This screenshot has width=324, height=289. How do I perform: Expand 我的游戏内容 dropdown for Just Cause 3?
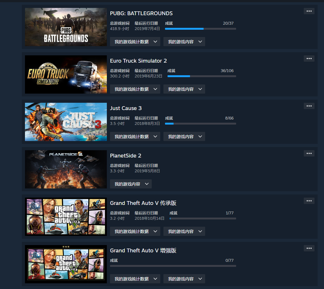184,137
